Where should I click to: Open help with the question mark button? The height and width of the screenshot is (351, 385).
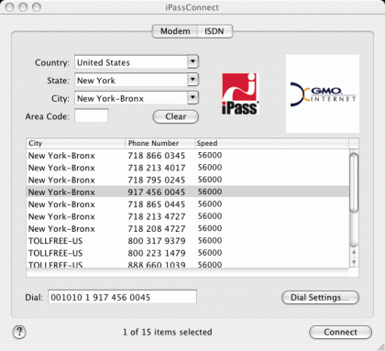[x=19, y=332]
